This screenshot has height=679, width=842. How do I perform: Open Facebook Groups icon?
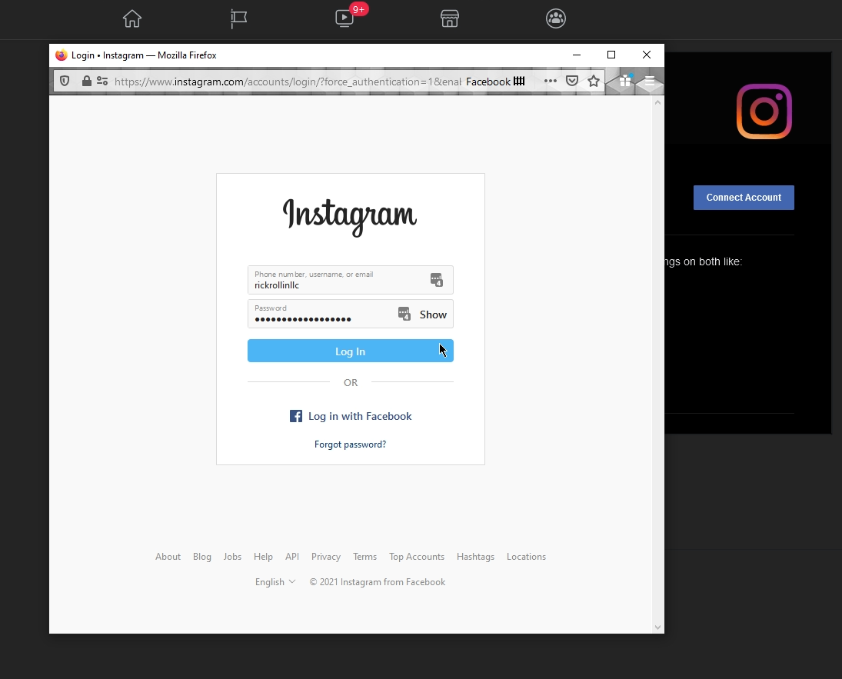[x=556, y=18]
